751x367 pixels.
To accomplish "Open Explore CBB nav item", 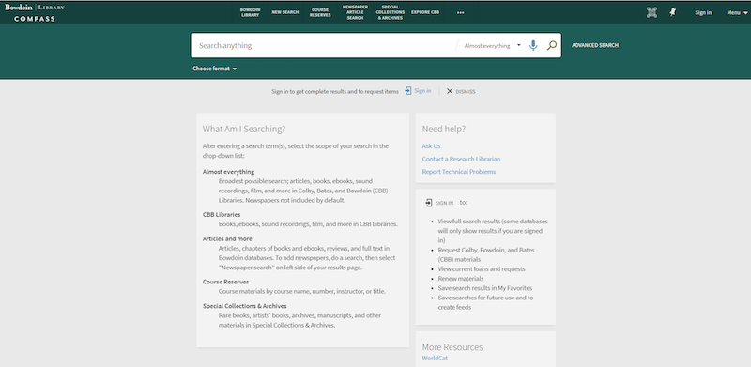I will tap(425, 12).
